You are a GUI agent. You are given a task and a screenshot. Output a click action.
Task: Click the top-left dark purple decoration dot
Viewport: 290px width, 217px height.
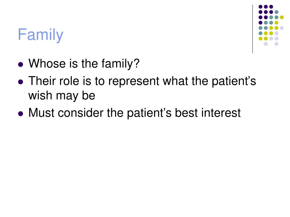click(261, 7)
